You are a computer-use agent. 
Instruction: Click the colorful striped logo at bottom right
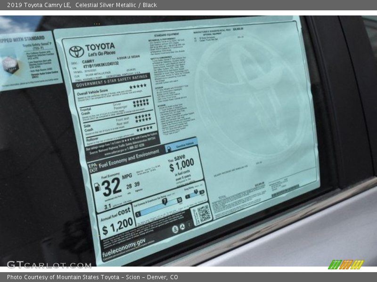click(345, 265)
